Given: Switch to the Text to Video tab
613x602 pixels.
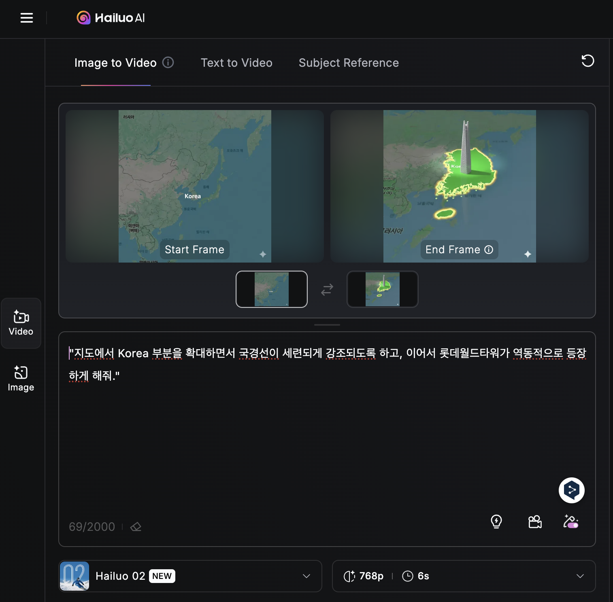Looking at the screenshot, I should click(236, 63).
